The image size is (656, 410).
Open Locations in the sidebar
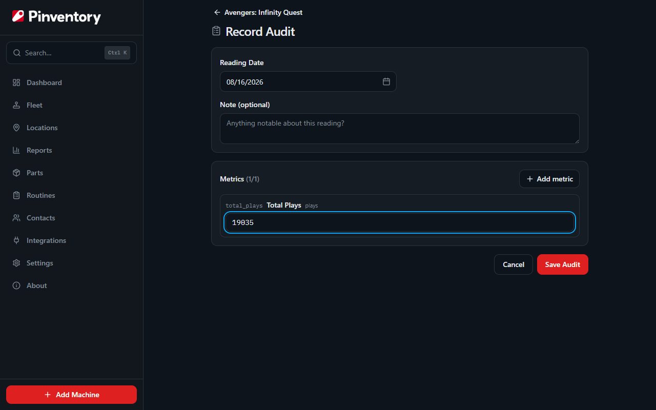click(x=71, y=128)
